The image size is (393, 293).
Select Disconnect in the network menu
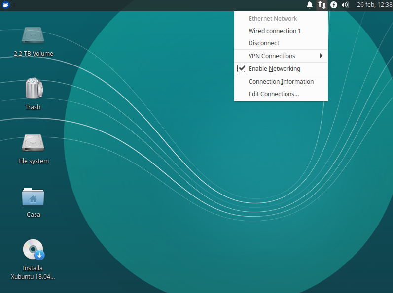click(x=264, y=43)
